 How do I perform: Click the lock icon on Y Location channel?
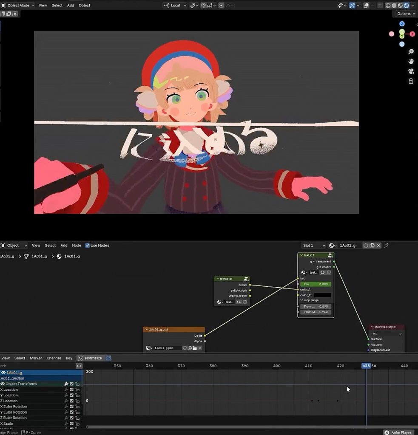click(x=77, y=395)
